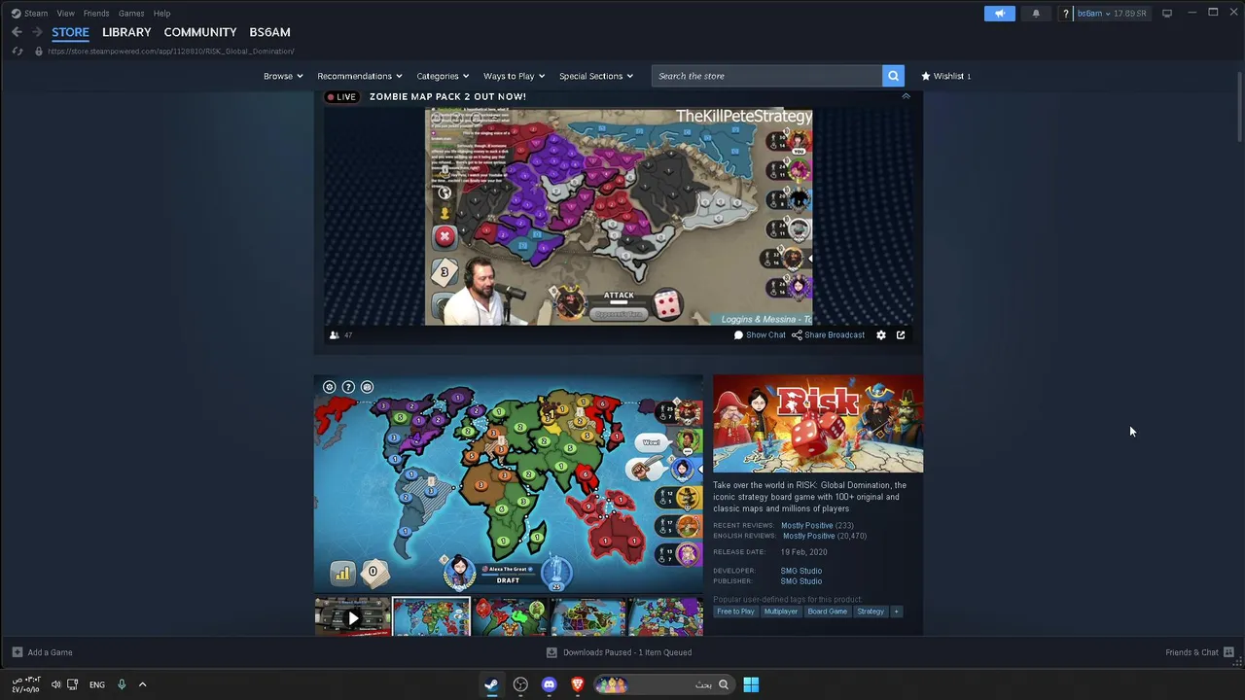Image resolution: width=1245 pixels, height=700 pixels.
Task: Open Friends & Chat
Action: click(x=1199, y=652)
